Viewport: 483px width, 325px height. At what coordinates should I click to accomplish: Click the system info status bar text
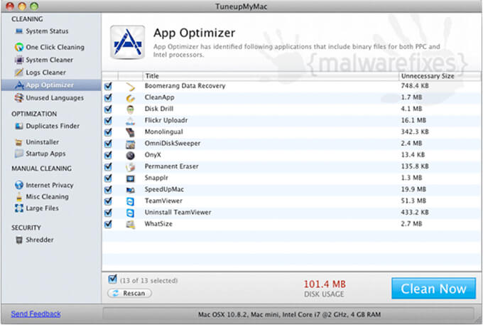[289, 314]
